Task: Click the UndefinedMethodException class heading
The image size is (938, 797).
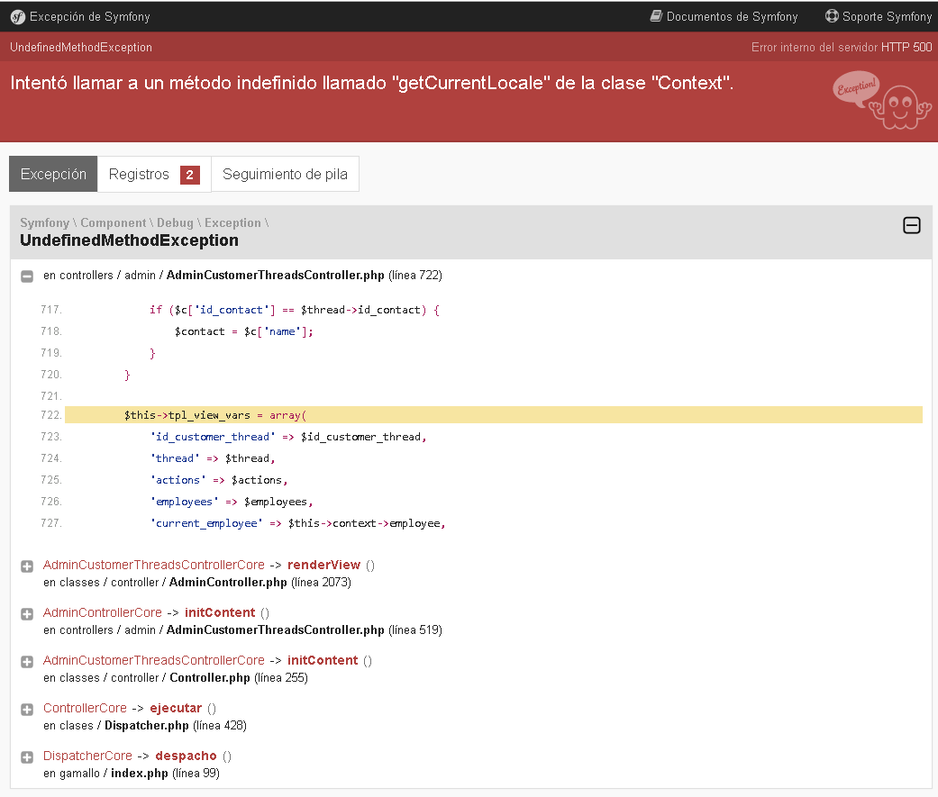Action: 129,240
